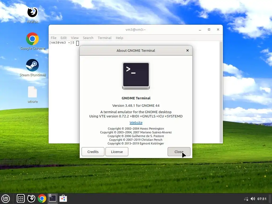Click 'Using VTE version 0.72.2' line
Viewport: 272px width, 204px height.
[x=136, y=116]
